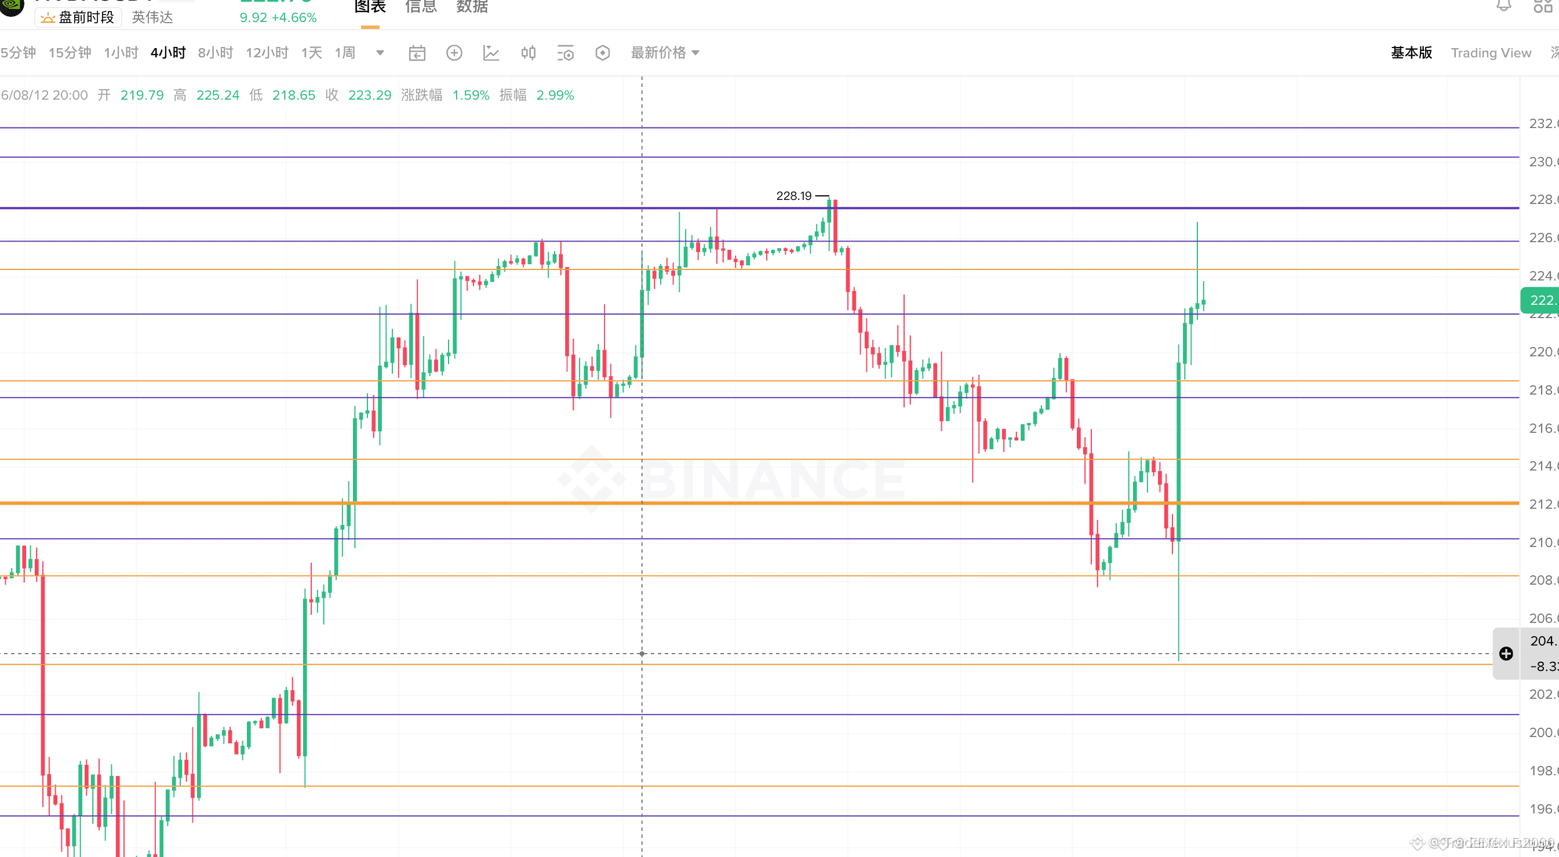Click the 196 price axis label
Image resolution: width=1559 pixels, height=857 pixels.
1544,808
